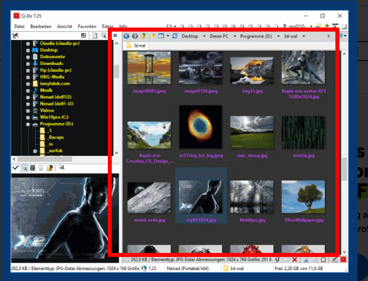Open dropdown arrow after 3d-wal breadcrumb
The height and width of the screenshot is (281, 368).
point(304,36)
